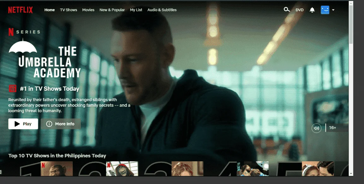Viewport: 364px width, 184px height.
Task: Open the number 3 show thumbnail
Action: [187, 169]
